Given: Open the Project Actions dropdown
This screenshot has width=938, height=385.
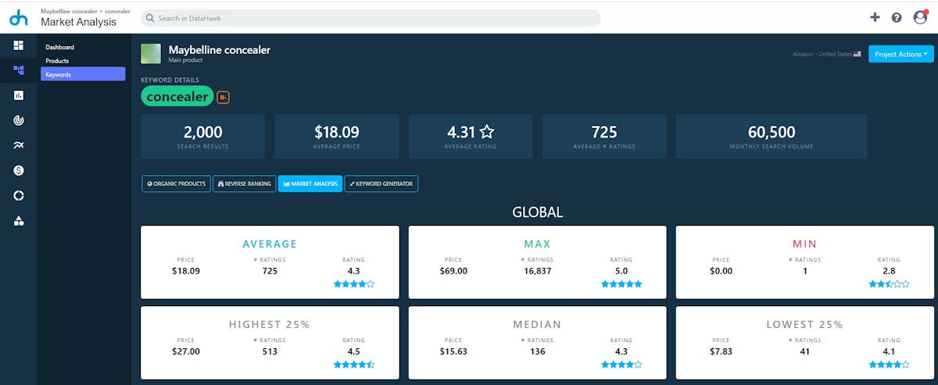Looking at the screenshot, I should click(901, 54).
